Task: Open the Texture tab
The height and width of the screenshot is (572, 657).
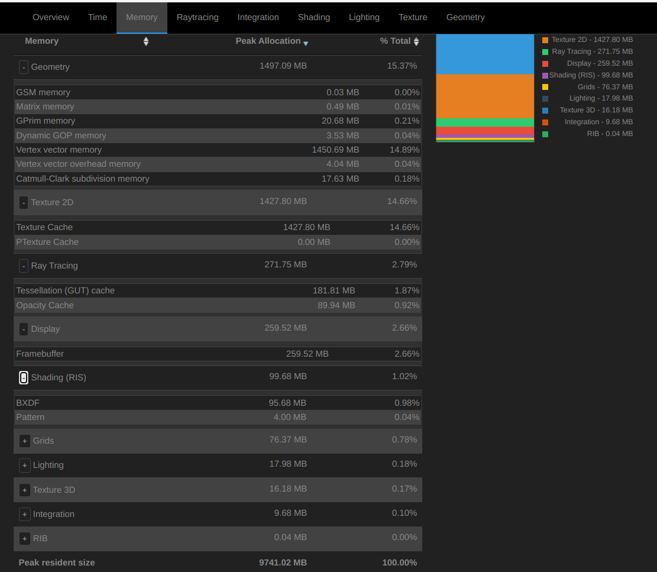Action: coord(413,17)
